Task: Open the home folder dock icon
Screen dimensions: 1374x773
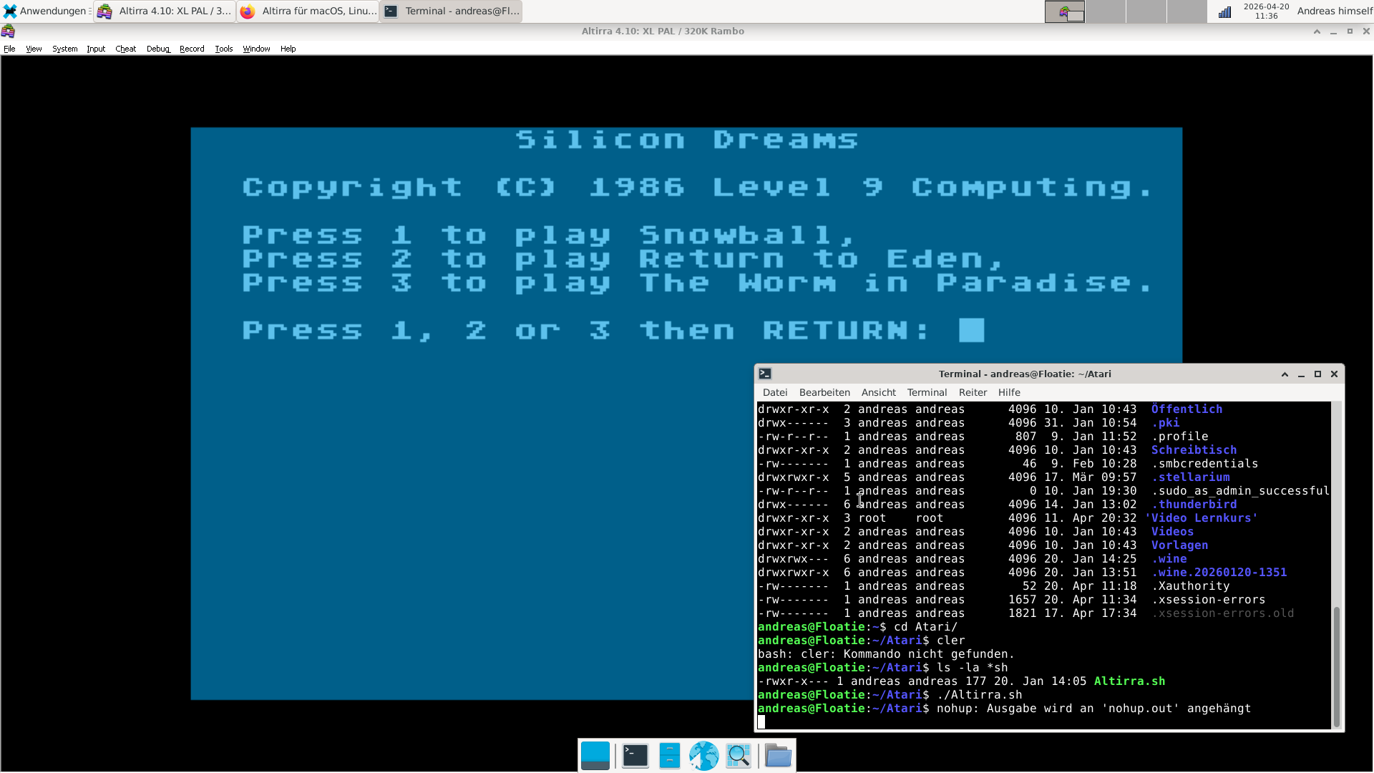Action: 777,756
